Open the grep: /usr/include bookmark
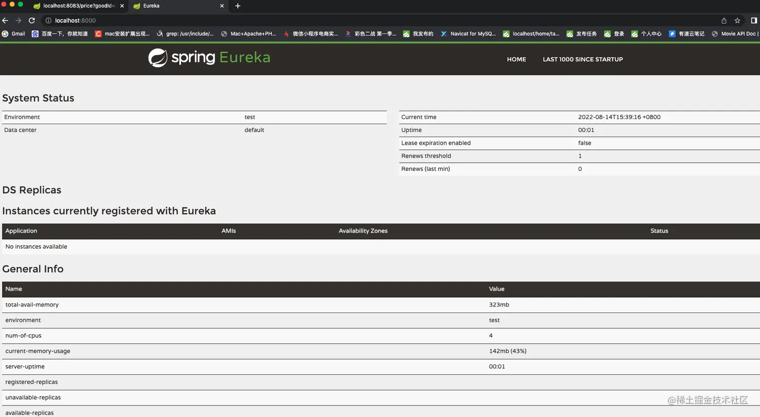The width and height of the screenshot is (760, 417). pos(185,34)
